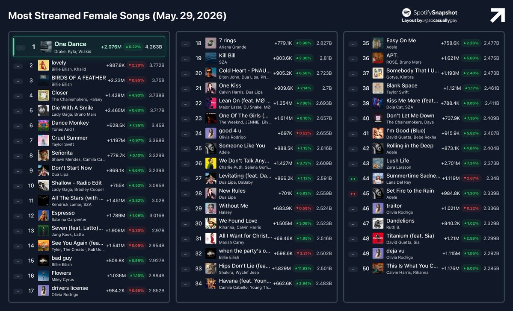Click the red 3.30% badge on Seven

click(136, 231)
